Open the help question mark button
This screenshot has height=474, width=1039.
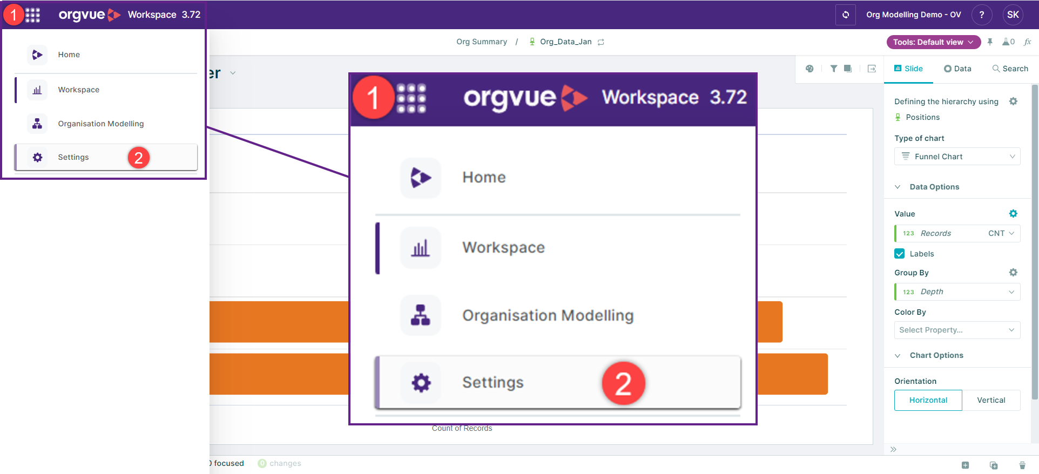click(982, 15)
